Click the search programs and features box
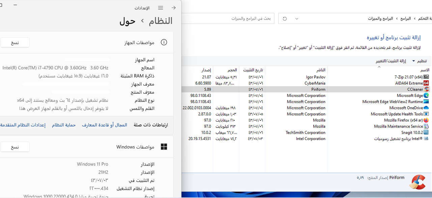 point(228,19)
